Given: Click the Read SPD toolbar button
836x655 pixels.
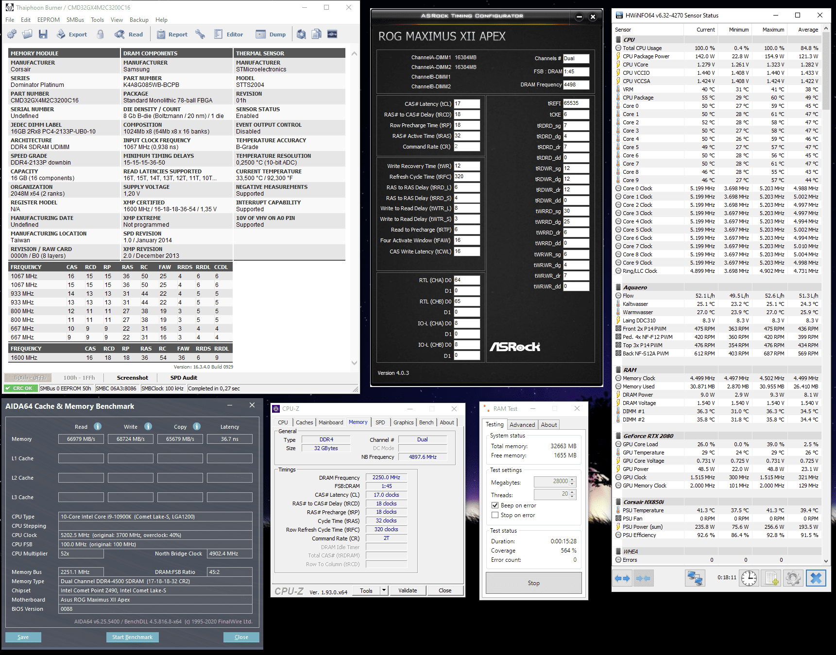Looking at the screenshot, I should [x=129, y=34].
